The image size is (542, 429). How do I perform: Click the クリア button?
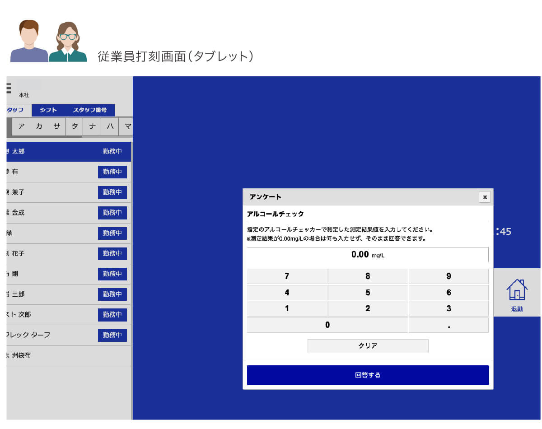368,346
